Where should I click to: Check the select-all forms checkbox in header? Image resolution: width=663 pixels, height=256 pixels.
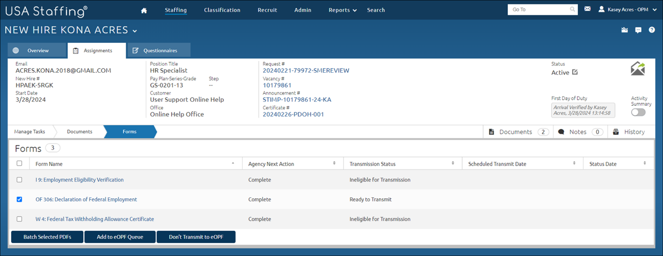click(19, 163)
